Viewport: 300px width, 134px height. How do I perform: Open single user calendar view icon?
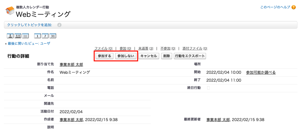point(10,36)
